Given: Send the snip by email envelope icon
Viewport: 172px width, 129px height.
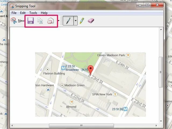Looking at the screenshot, I should pos(51,21).
